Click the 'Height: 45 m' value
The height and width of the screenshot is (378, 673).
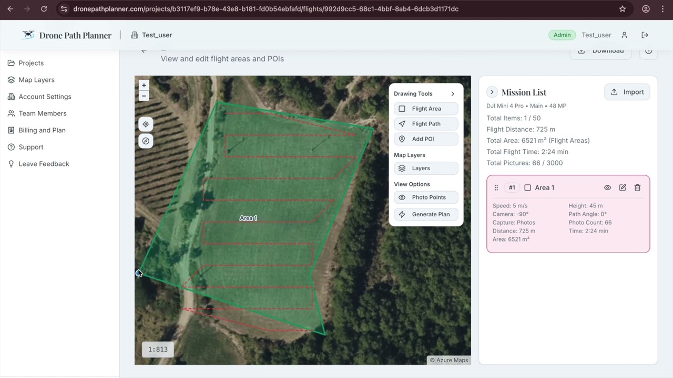[586, 206]
